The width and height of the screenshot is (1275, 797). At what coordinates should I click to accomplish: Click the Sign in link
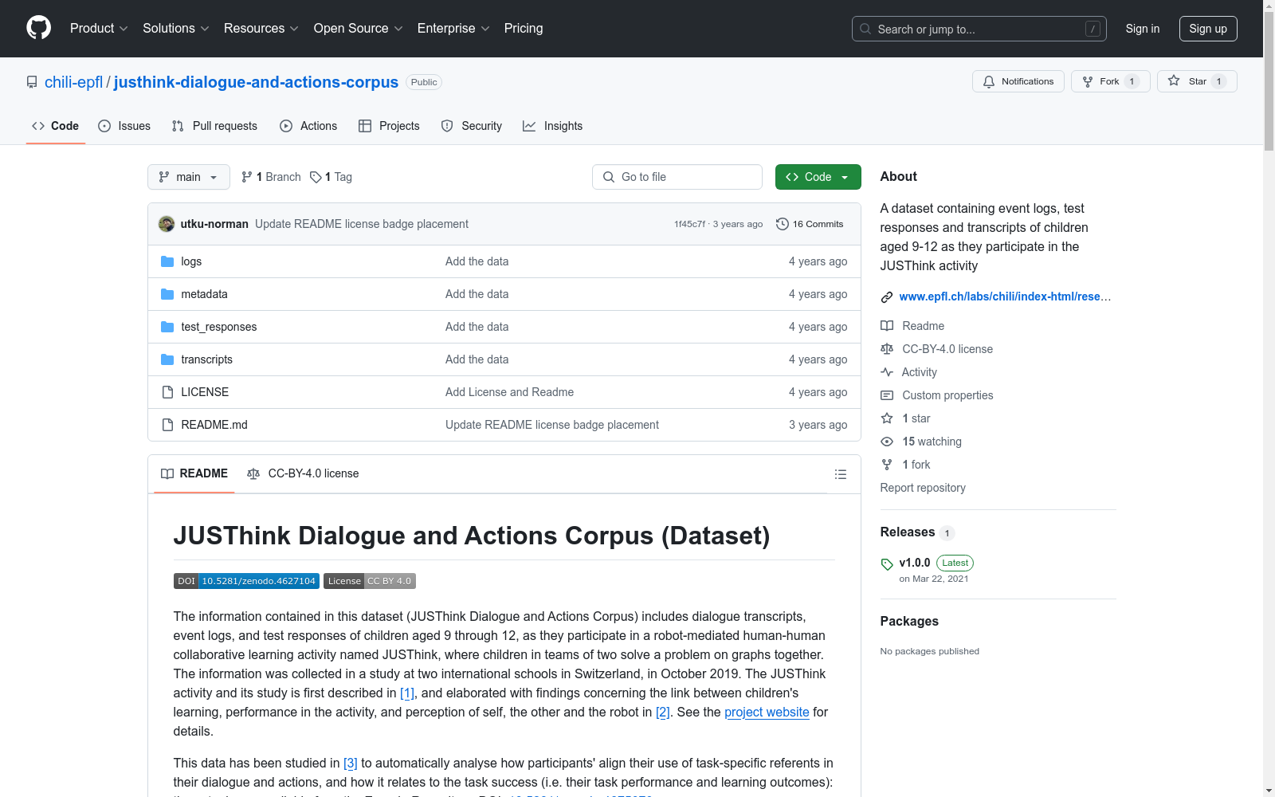point(1143,29)
